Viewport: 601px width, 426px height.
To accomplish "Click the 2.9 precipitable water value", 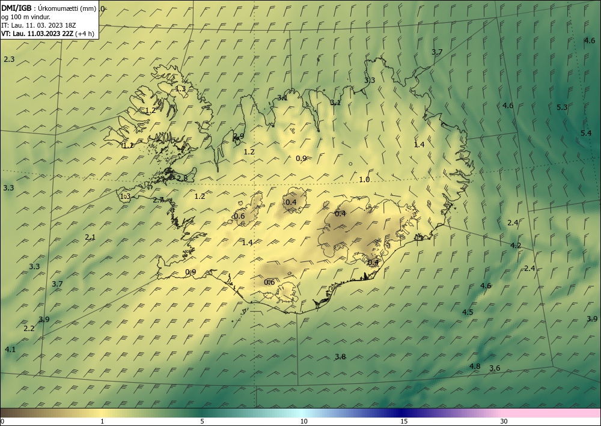I will pos(239,136).
